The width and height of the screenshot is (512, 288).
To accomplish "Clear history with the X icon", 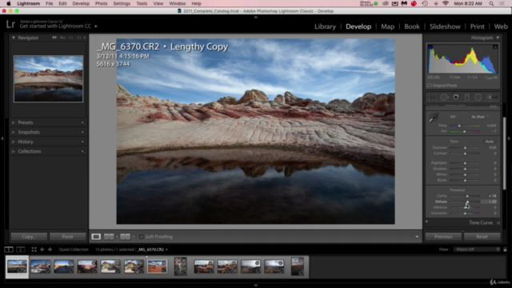I will click(82, 142).
